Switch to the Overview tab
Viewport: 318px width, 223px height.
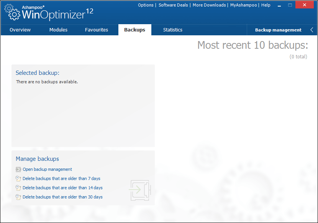pos(20,30)
